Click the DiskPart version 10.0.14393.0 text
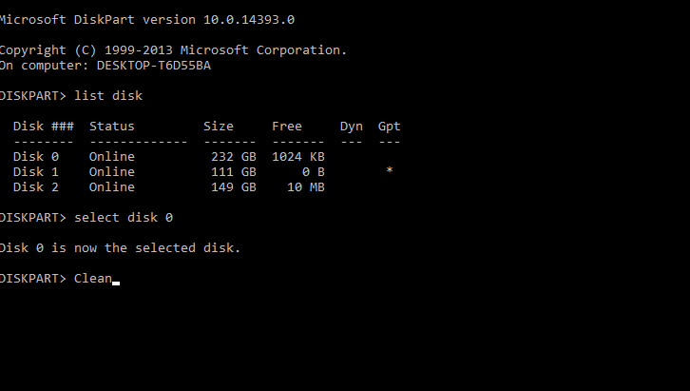The image size is (690, 391). (184, 20)
